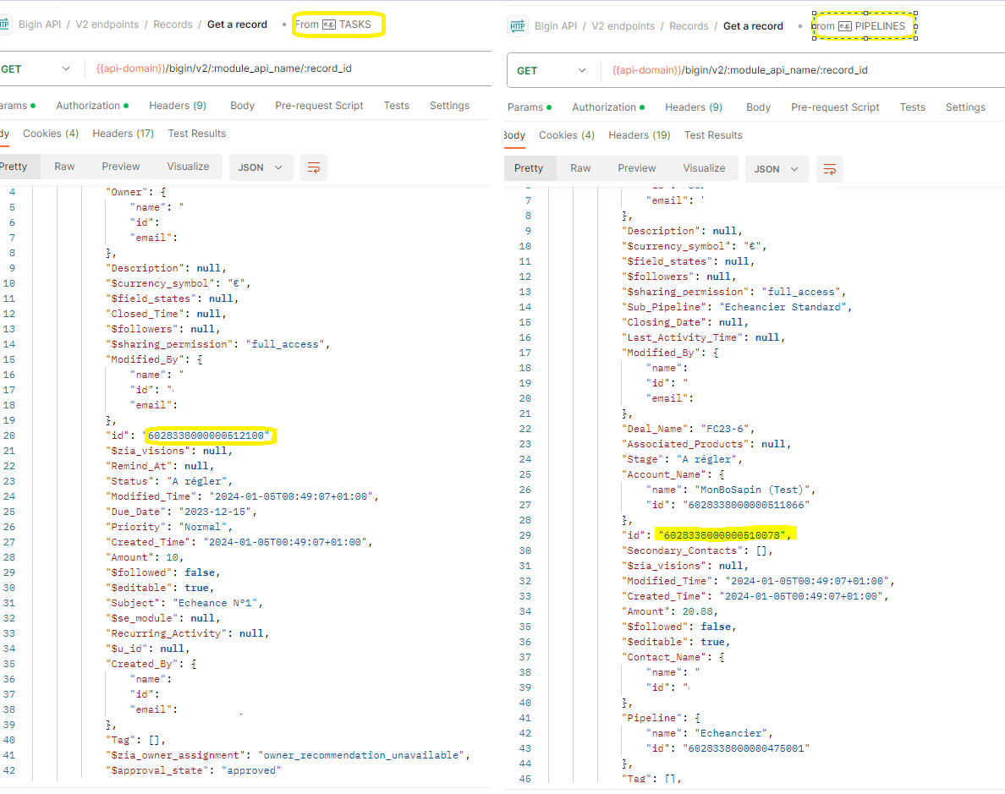Select the Pretty view in the right panel

point(528,168)
